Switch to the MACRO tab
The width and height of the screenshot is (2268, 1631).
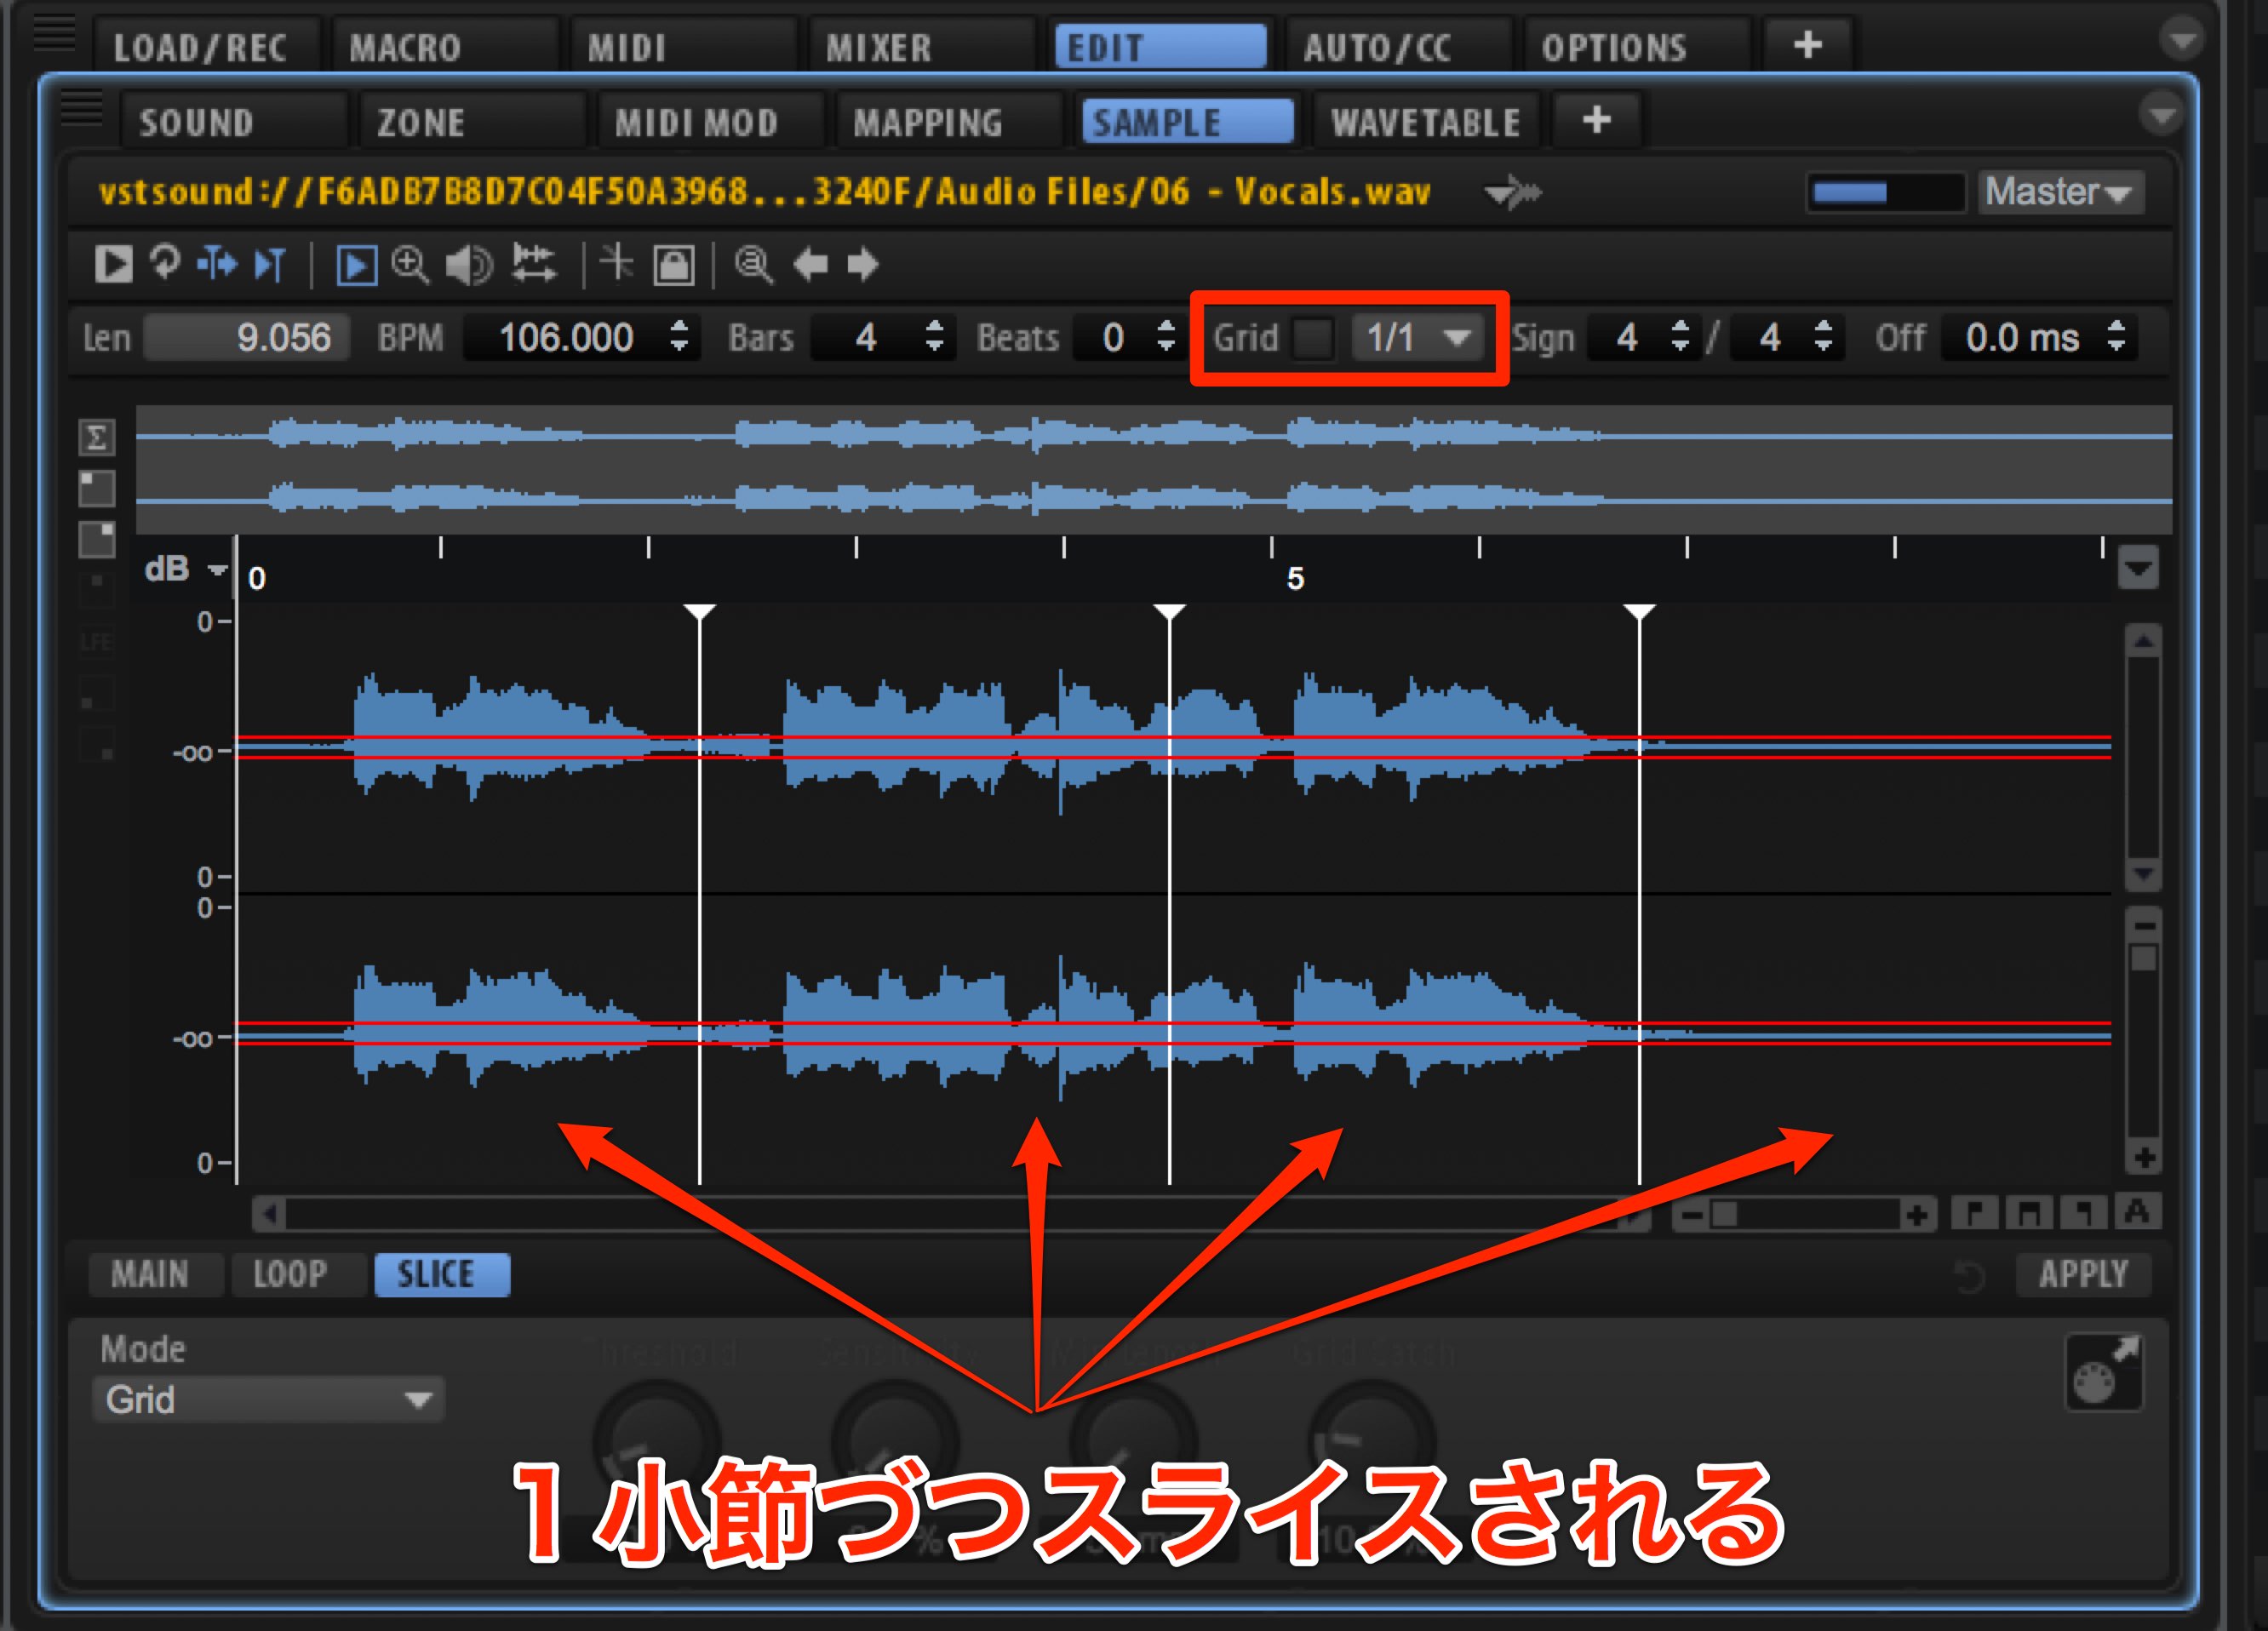(x=445, y=47)
